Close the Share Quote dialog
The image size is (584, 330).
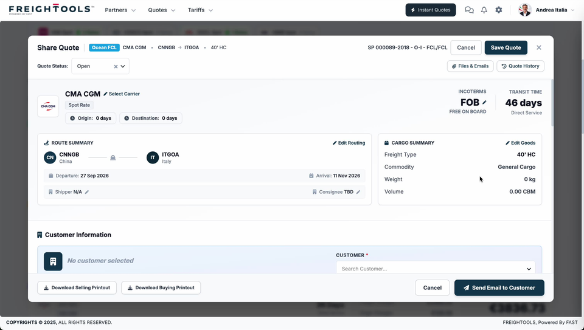click(x=538, y=47)
